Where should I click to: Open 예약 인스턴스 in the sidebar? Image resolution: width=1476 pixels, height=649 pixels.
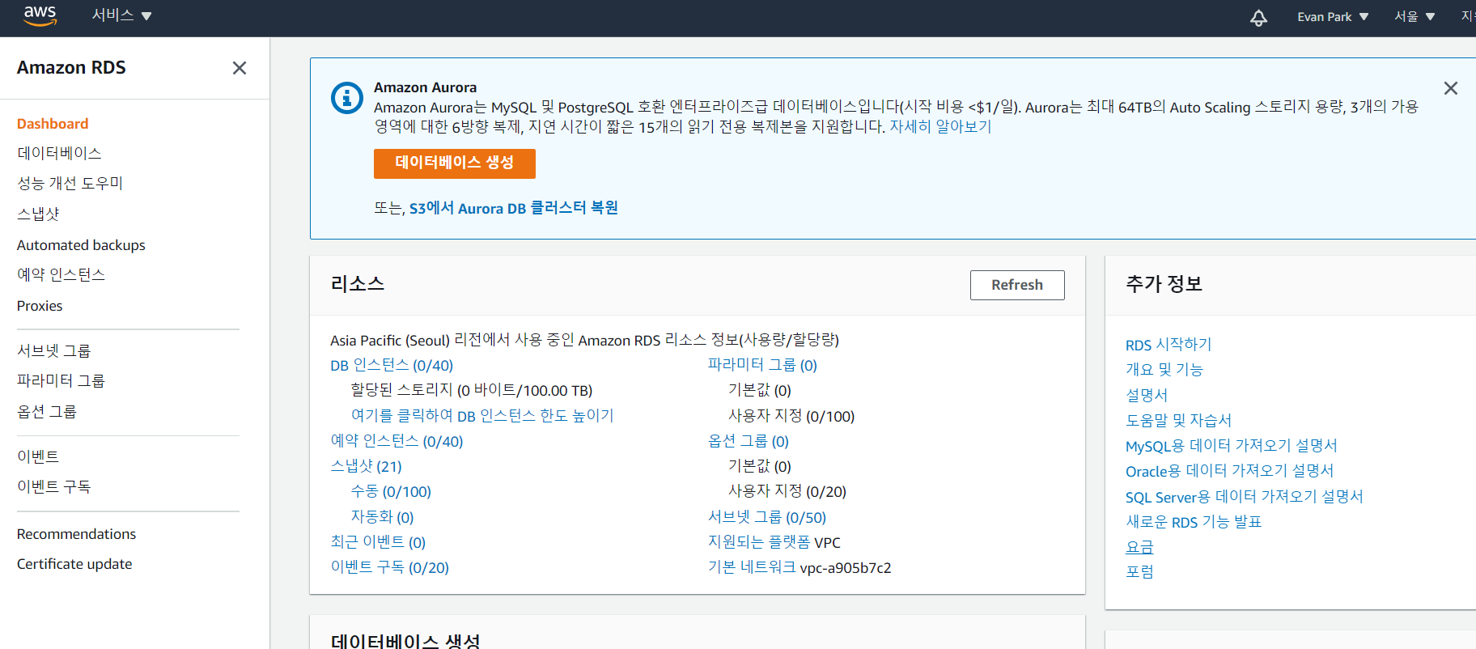click(x=61, y=274)
